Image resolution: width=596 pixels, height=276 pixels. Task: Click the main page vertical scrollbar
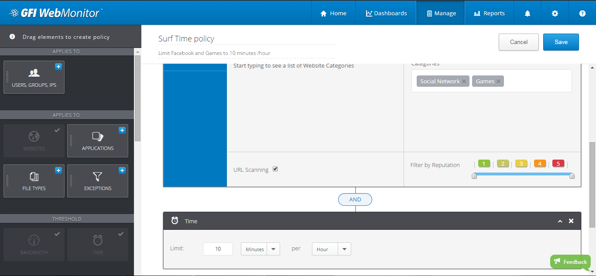point(592,184)
